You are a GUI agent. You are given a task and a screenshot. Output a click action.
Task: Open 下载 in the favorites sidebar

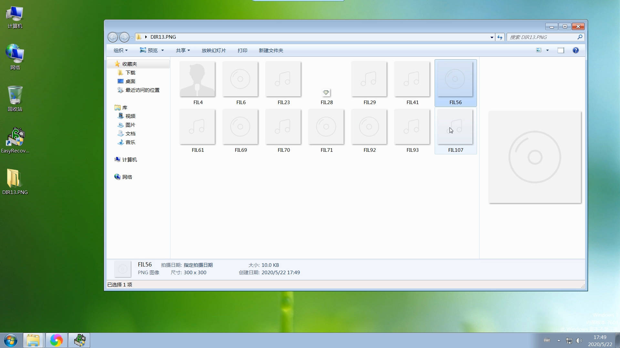[x=130, y=72]
